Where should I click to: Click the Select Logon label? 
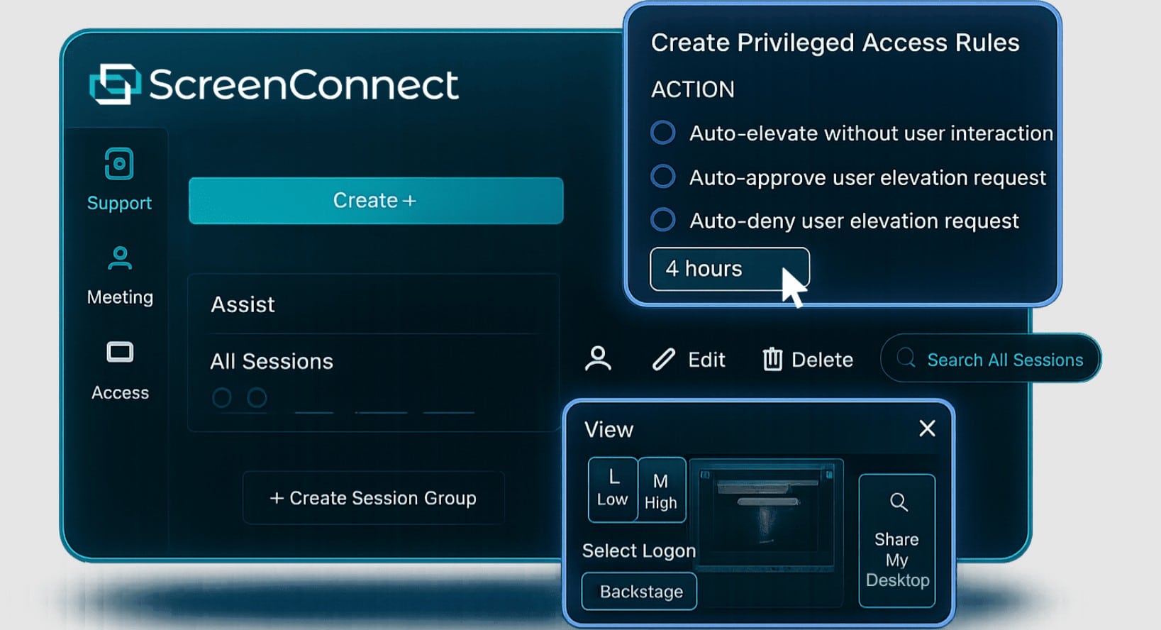(639, 551)
